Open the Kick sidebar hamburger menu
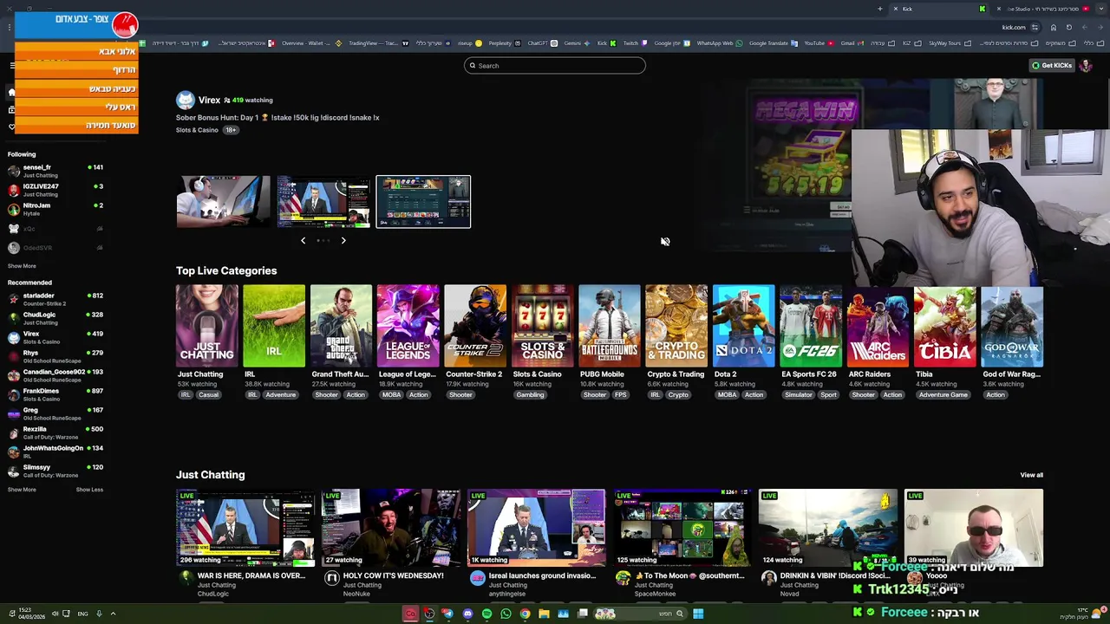The width and height of the screenshot is (1110, 624). 12,66
